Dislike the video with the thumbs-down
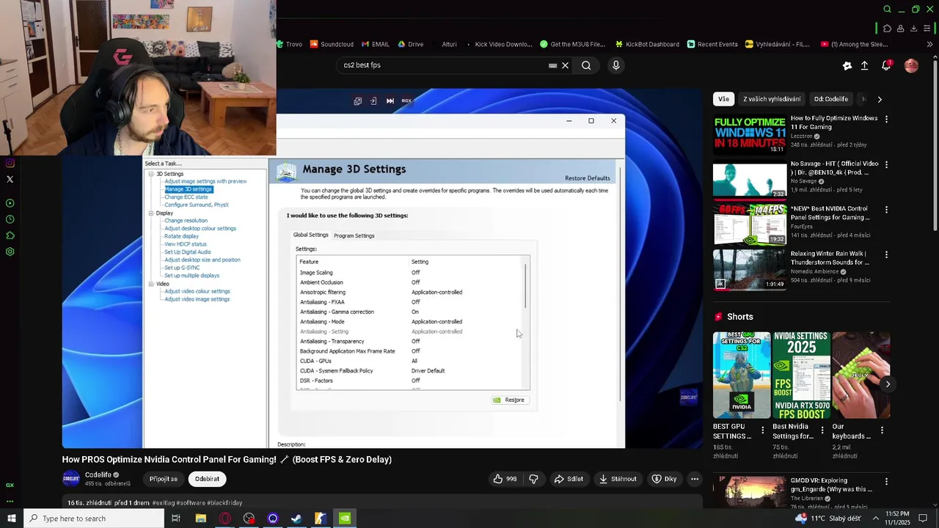The height and width of the screenshot is (528, 939). (533, 479)
